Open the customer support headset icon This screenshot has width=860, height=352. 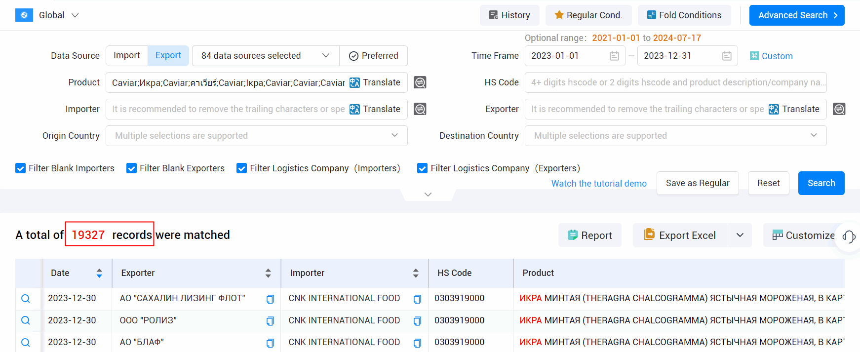[x=849, y=236]
